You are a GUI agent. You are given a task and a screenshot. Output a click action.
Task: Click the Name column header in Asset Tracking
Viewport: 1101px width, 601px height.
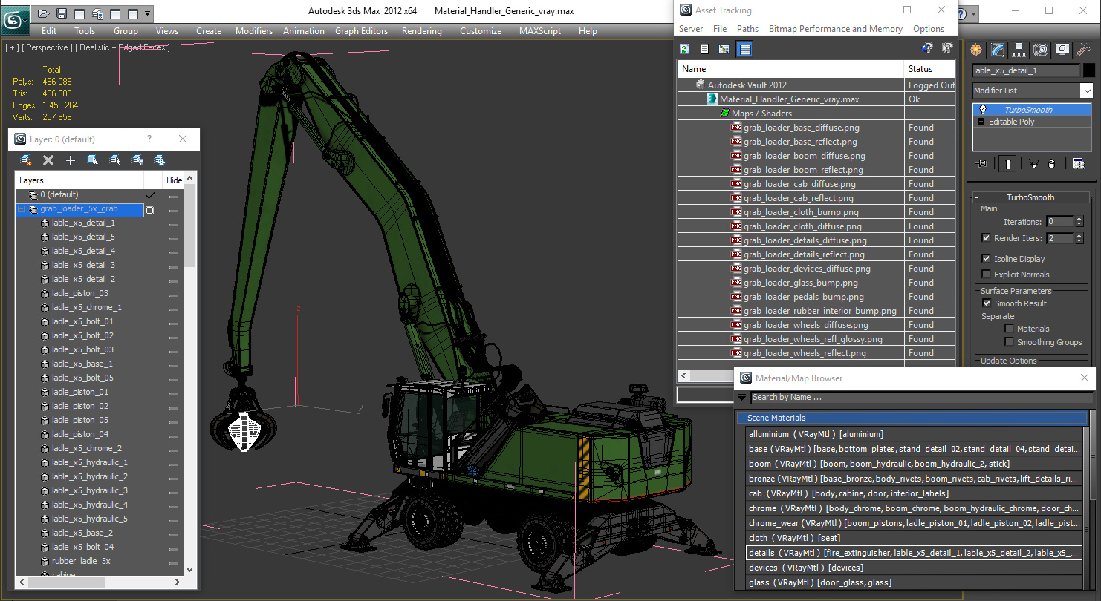tap(790, 69)
